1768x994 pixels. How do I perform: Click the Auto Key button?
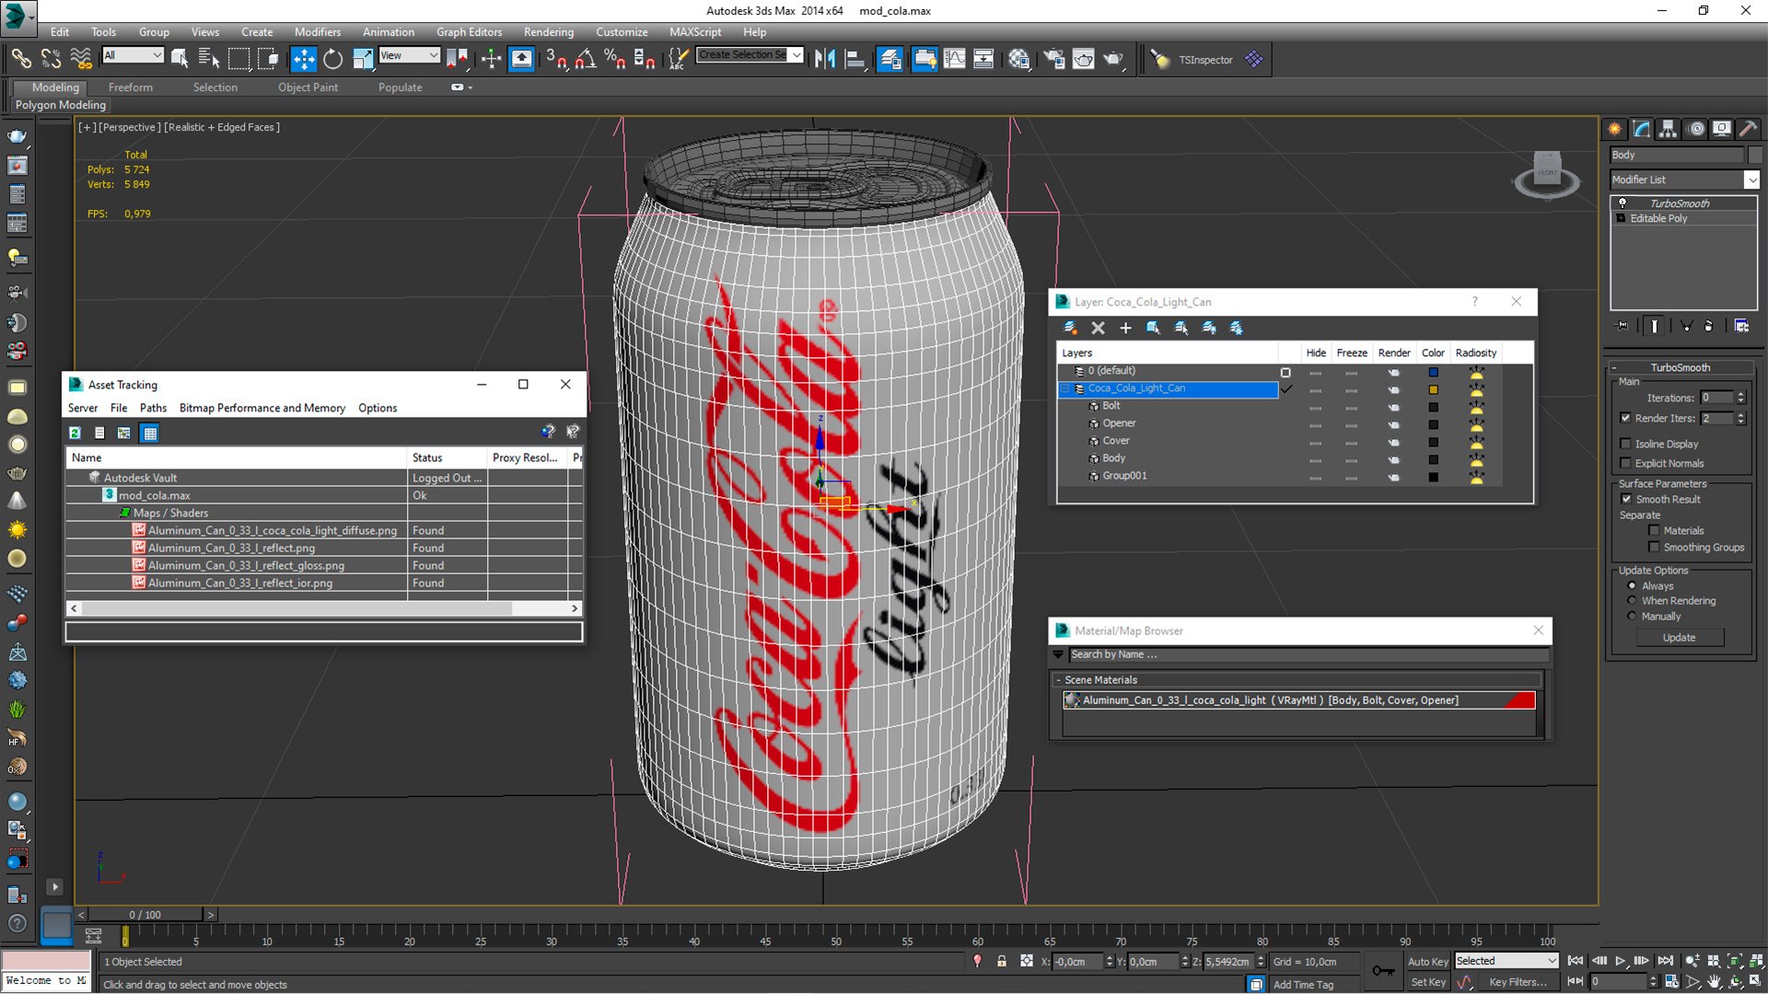1427,961
